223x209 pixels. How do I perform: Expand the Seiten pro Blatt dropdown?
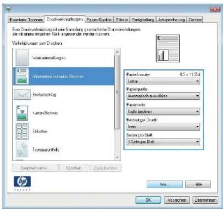coord(163,142)
